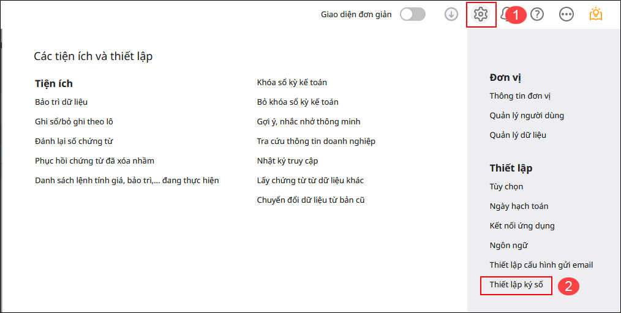Select Lấy chứng từ từ dữ liệu khác

click(x=310, y=180)
